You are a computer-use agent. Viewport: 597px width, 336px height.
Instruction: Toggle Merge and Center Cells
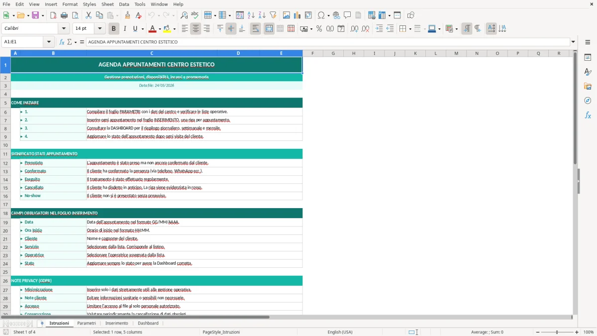pos(269,29)
